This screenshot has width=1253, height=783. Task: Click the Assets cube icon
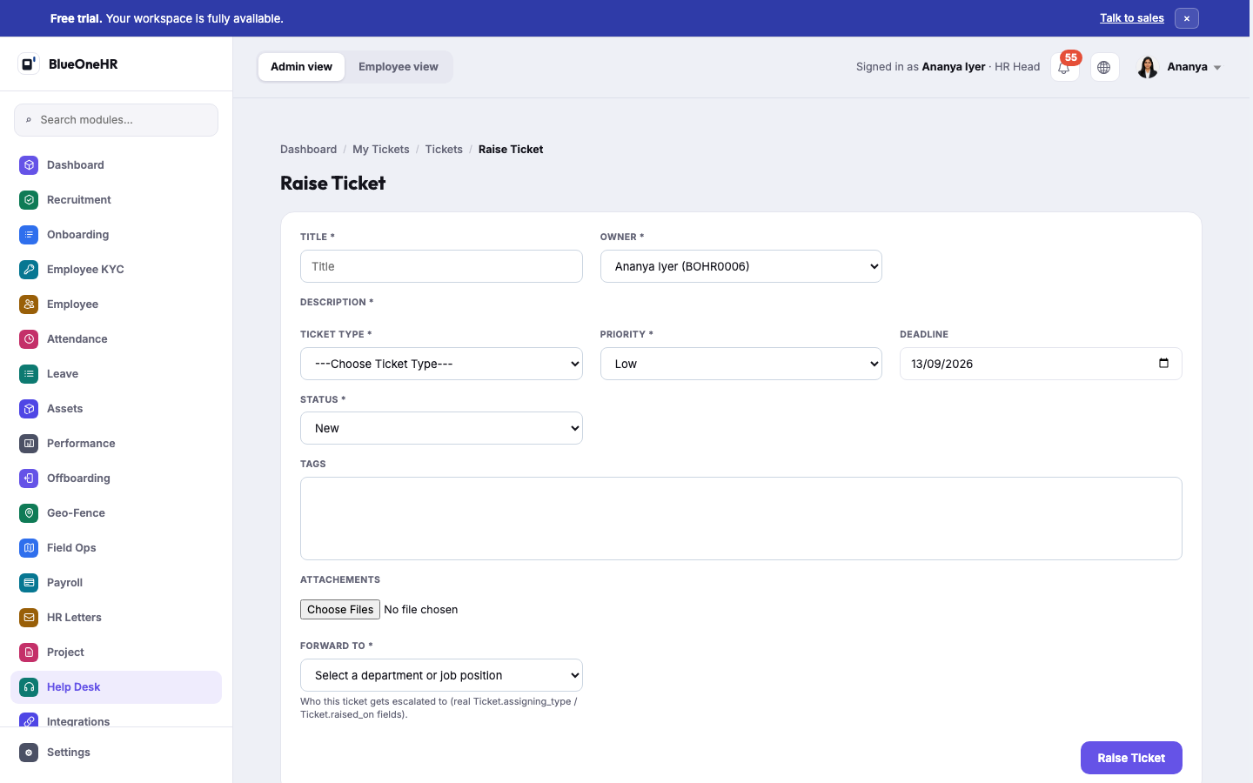[x=29, y=408]
